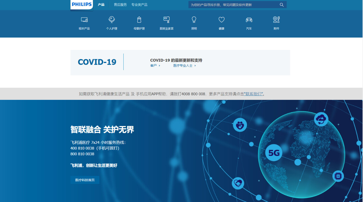This screenshot has height=202, width=363.
Task: Open the 母婴护理 bottle icon
Action: pos(139,20)
